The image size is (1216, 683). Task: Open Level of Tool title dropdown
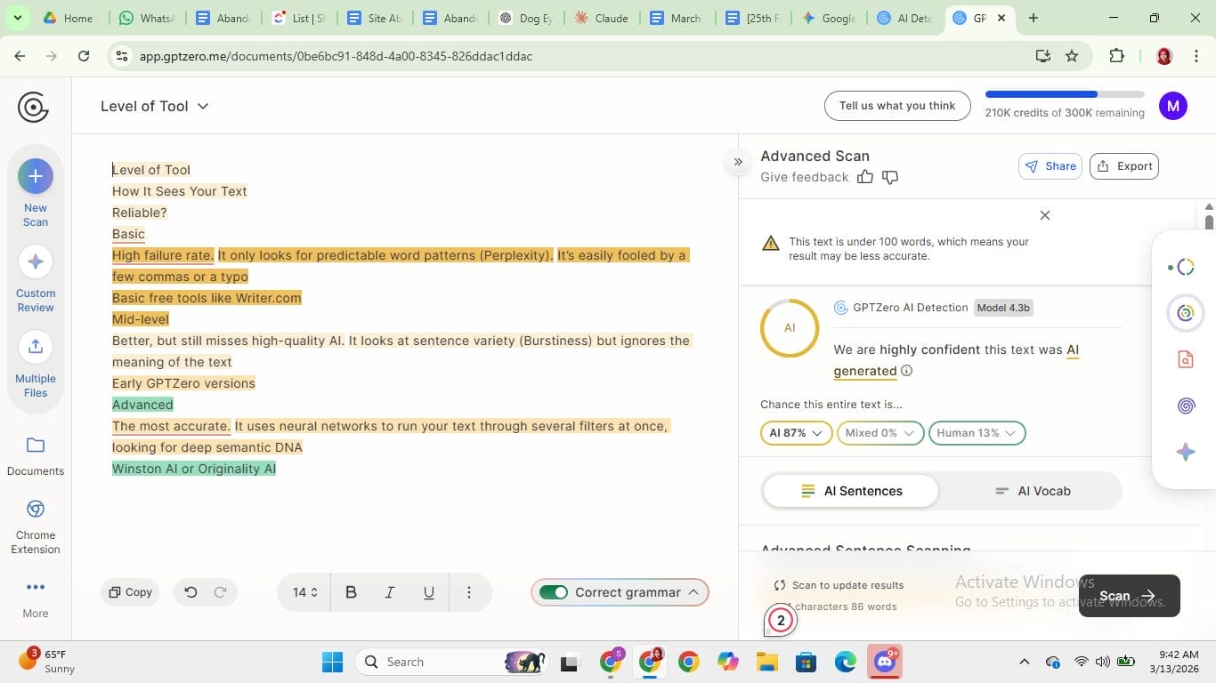[x=155, y=106]
